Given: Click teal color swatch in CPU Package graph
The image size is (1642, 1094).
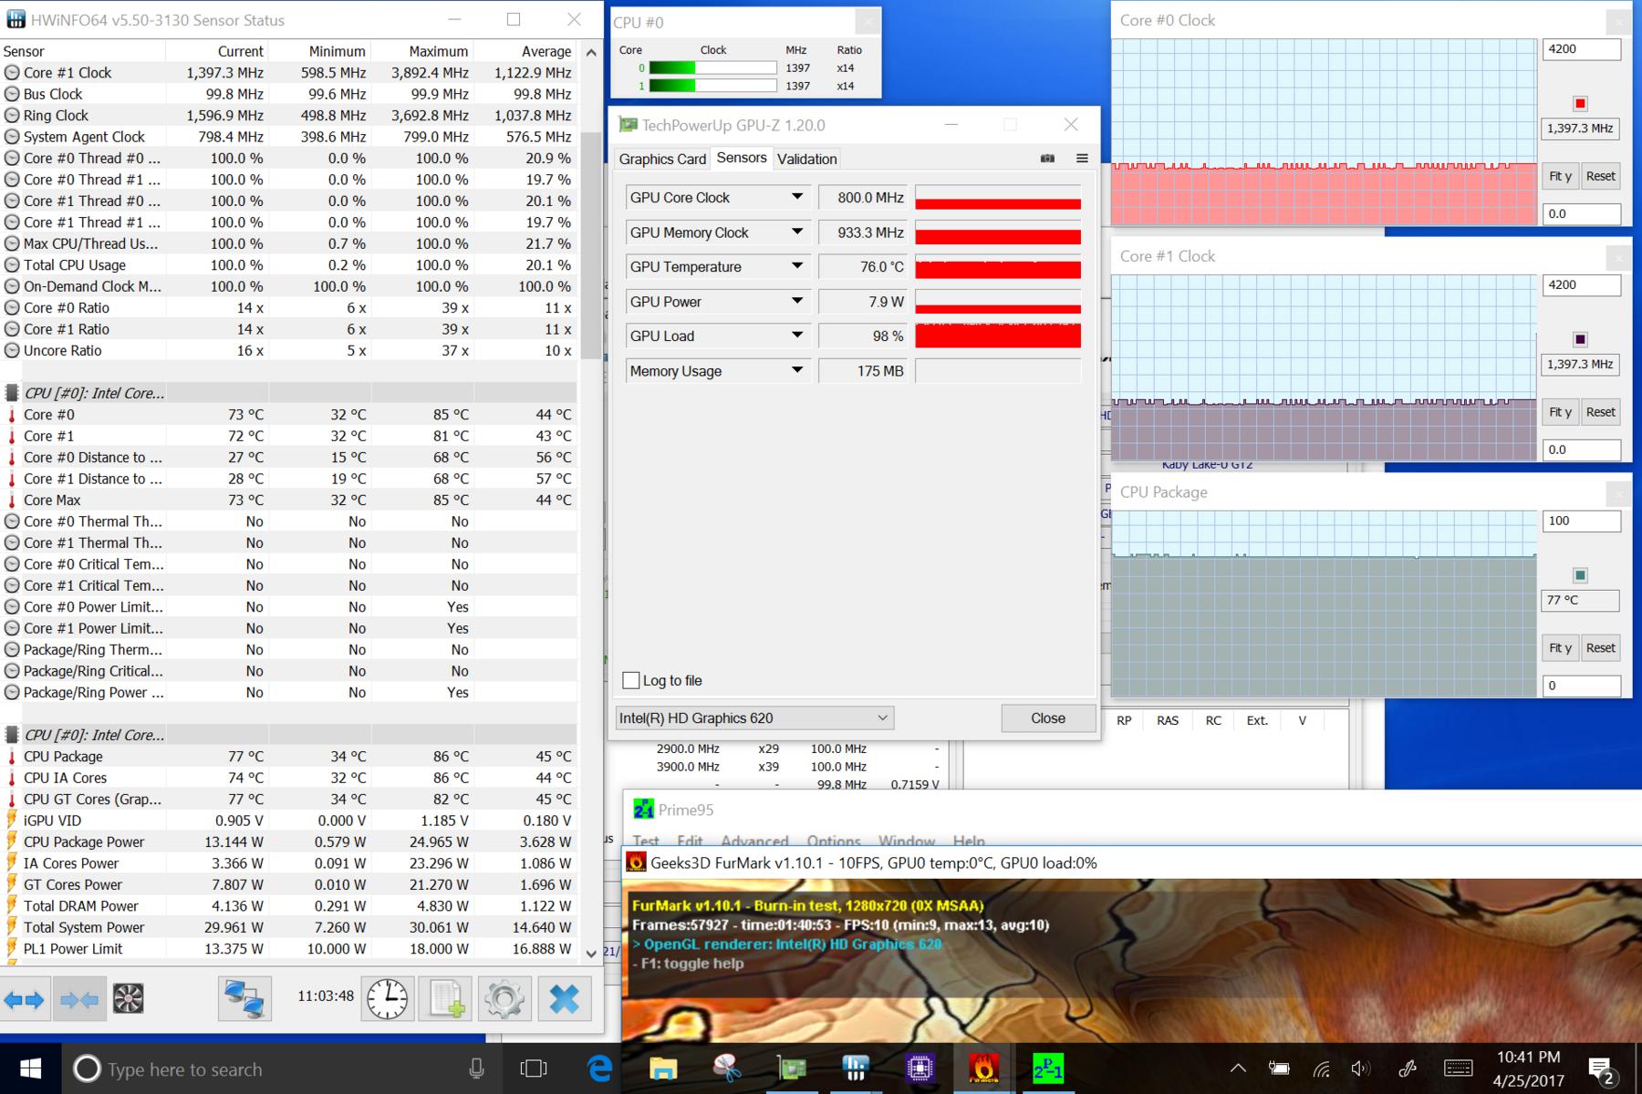Looking at the screenshot, I should coord(1580,575).
